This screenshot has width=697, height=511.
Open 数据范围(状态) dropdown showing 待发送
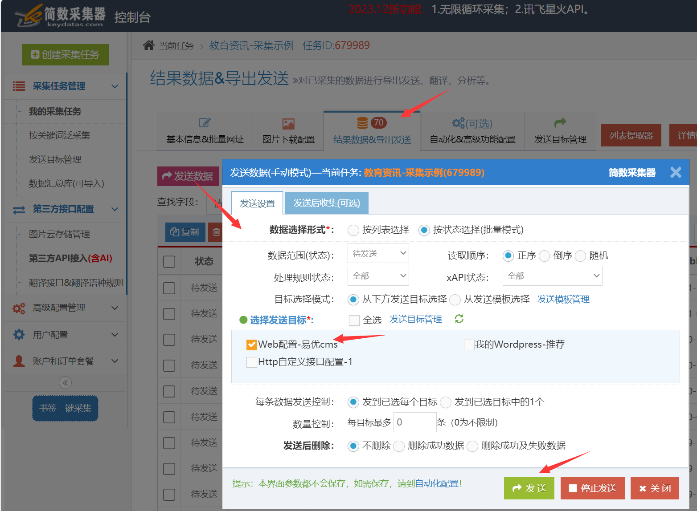(x=378, y=253)
